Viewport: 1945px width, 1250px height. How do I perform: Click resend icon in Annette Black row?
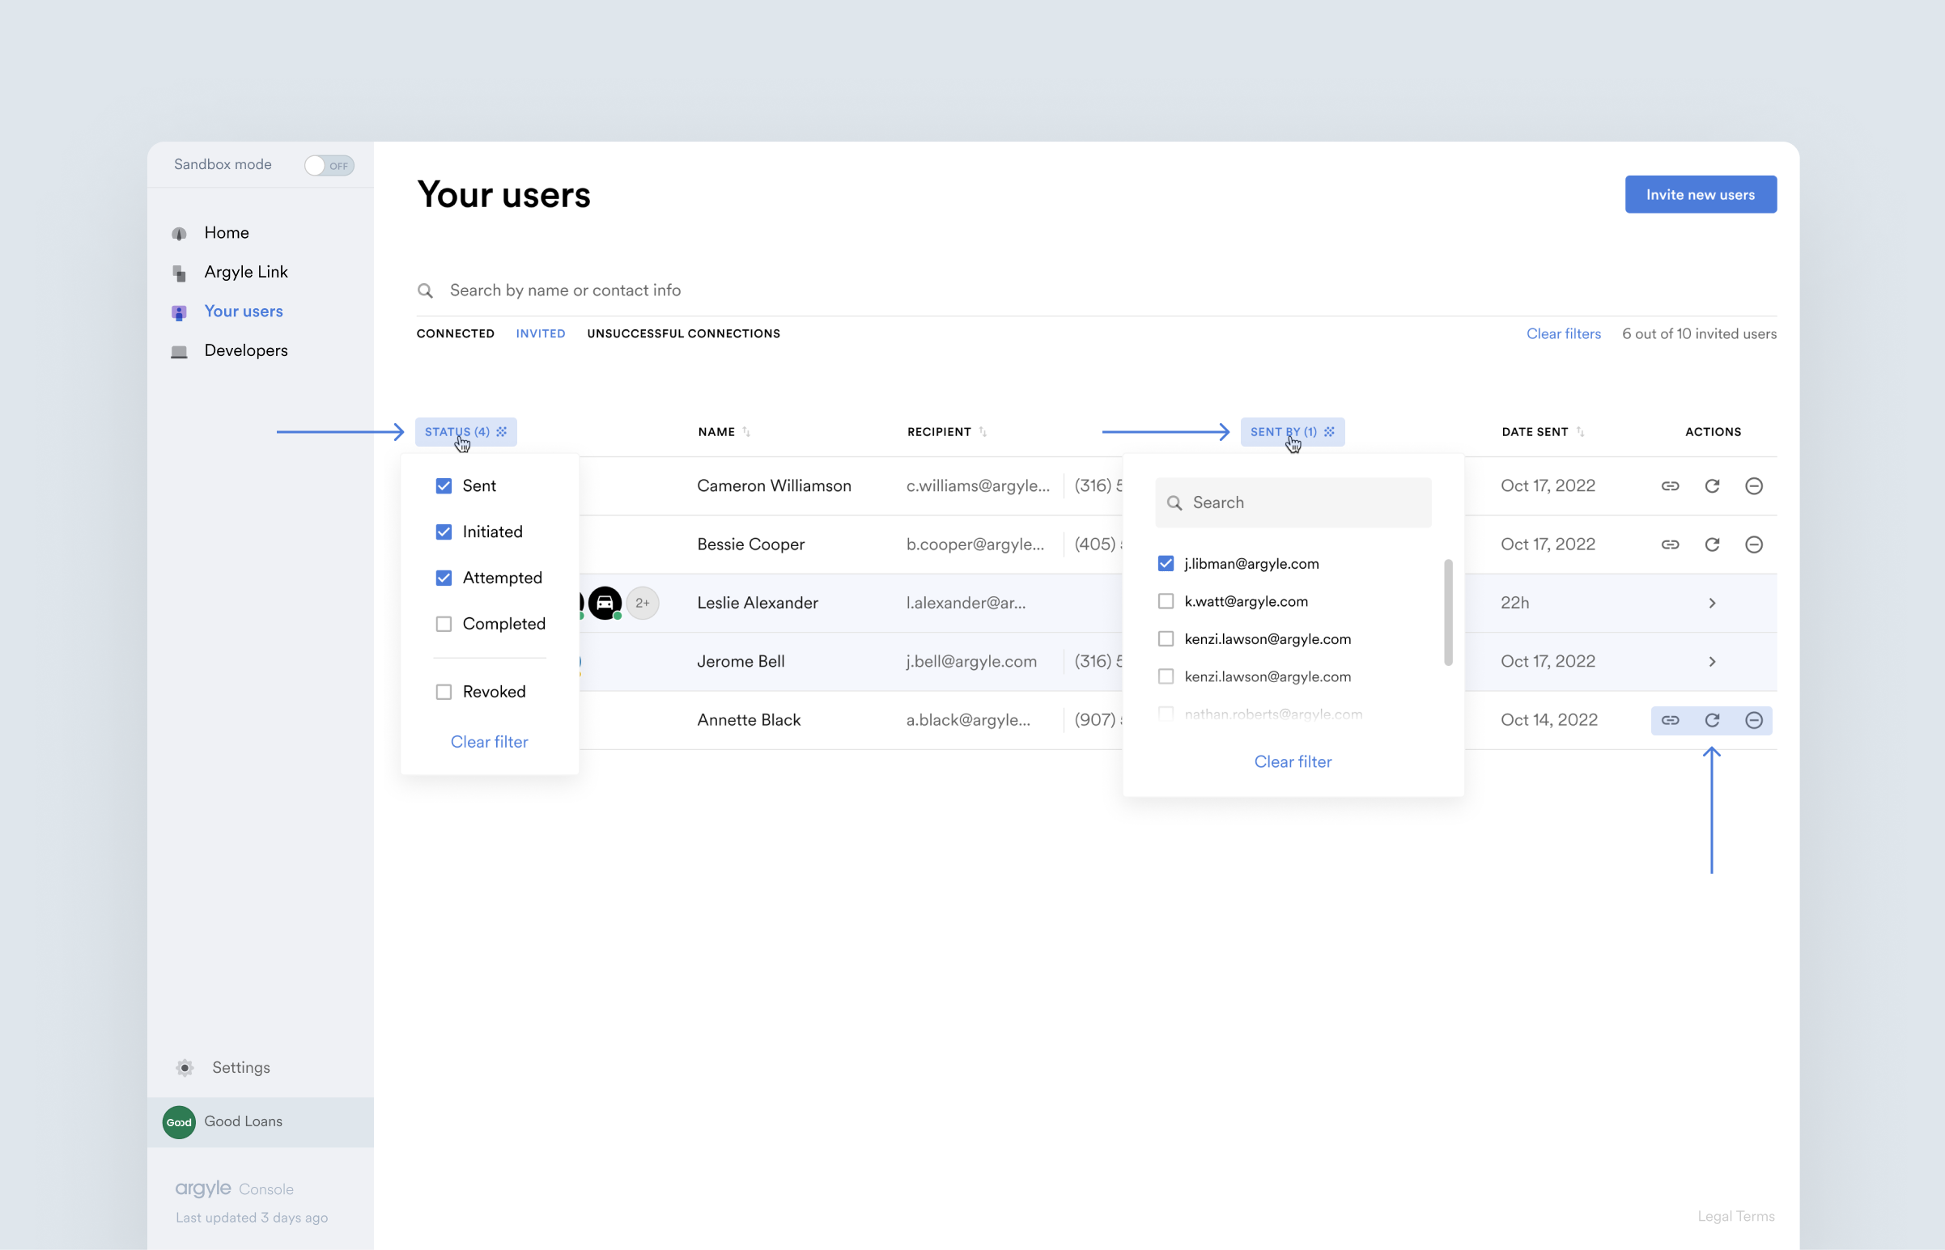click(1712, 720)
